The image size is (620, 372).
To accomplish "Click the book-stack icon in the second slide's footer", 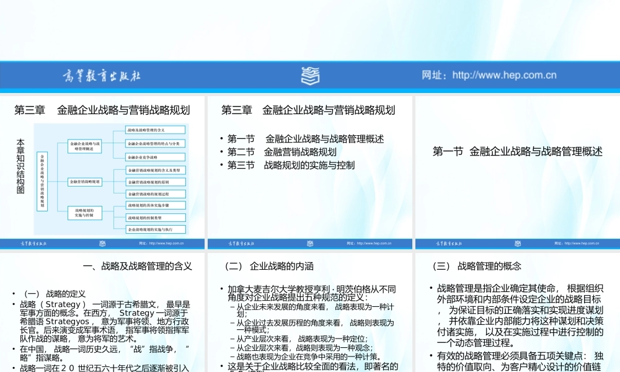I will (311, 244).
